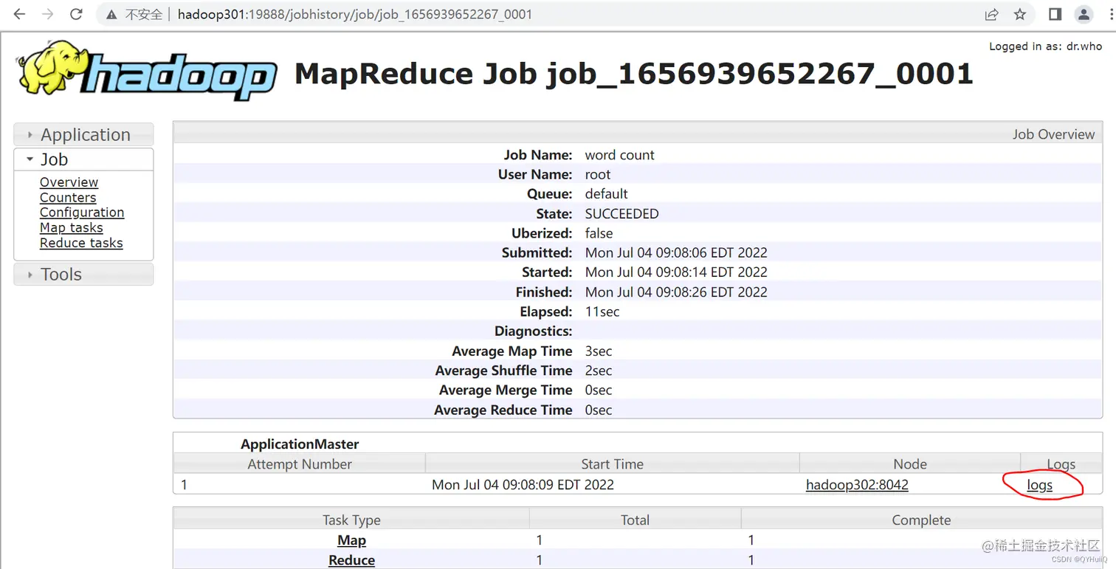
Task: Click queue value 'default'
Action: click(606, 194)
